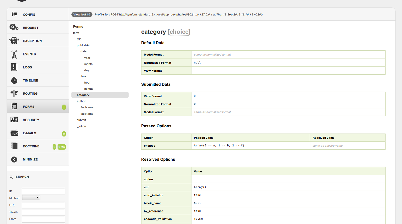
Task: Select the time node in tree
Action: tap(83, 76)
